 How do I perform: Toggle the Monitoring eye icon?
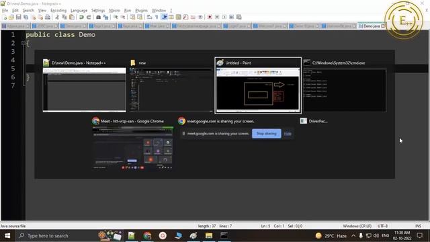[200, 17]
